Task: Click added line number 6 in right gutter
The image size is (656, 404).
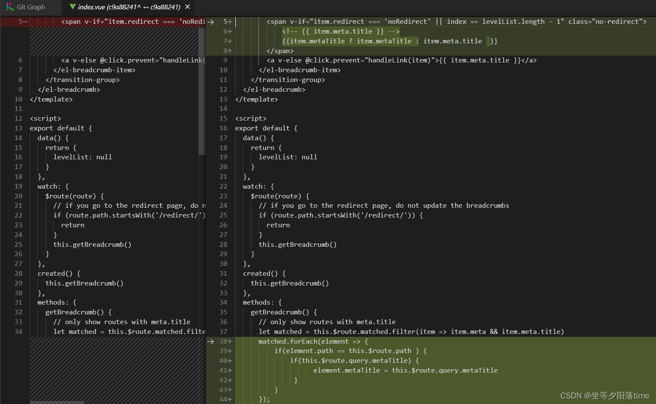Action: [x=227, y=31]
